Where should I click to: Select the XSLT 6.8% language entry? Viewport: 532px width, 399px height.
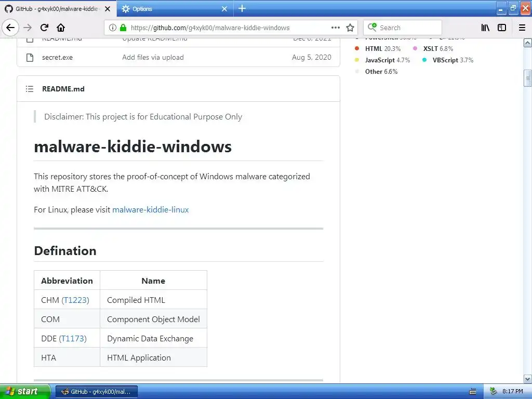click(438, 48)
